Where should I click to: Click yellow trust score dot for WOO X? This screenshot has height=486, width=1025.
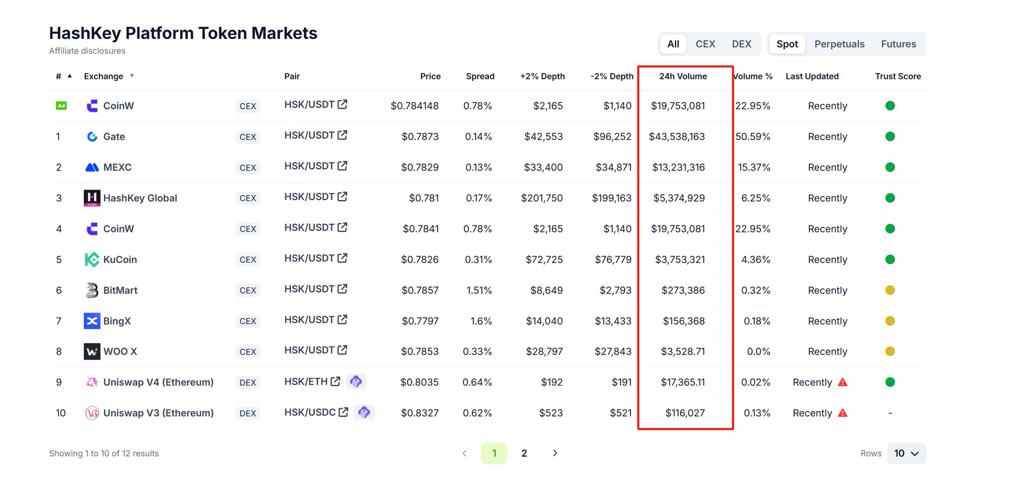pyautogui.click(x=890, y=351)
